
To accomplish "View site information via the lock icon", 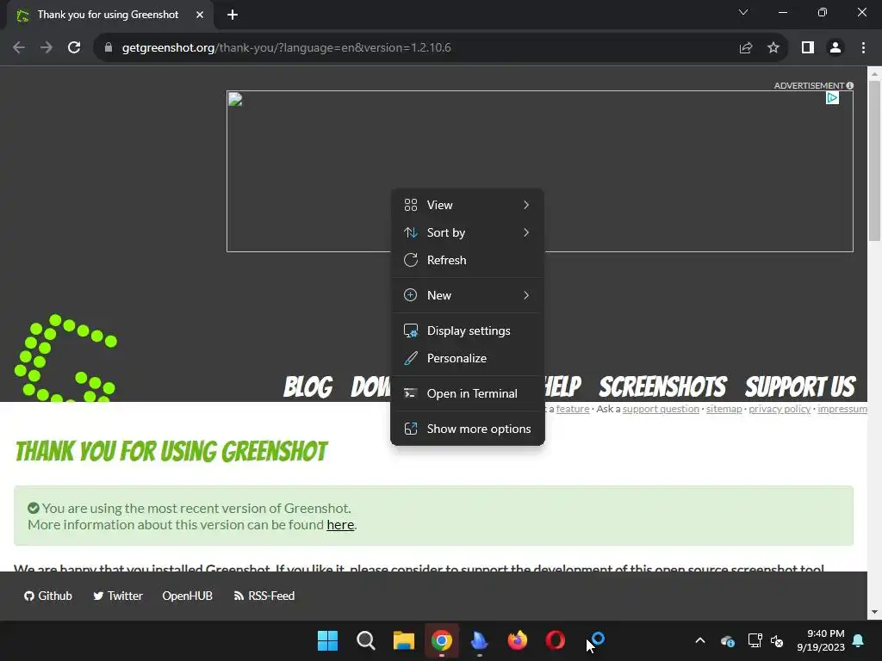I will coord(109,48).
